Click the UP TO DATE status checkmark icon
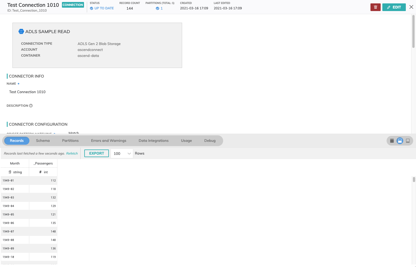Viewport: 416px width, 267px height. 91,8
